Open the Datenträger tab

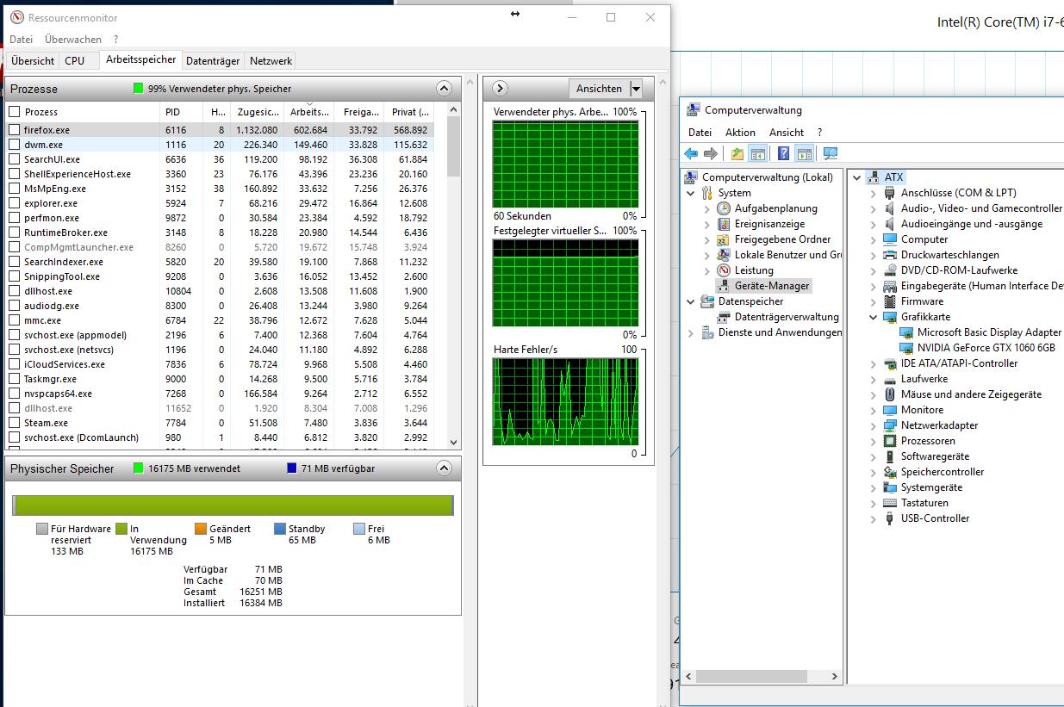[x=213, y=60]
